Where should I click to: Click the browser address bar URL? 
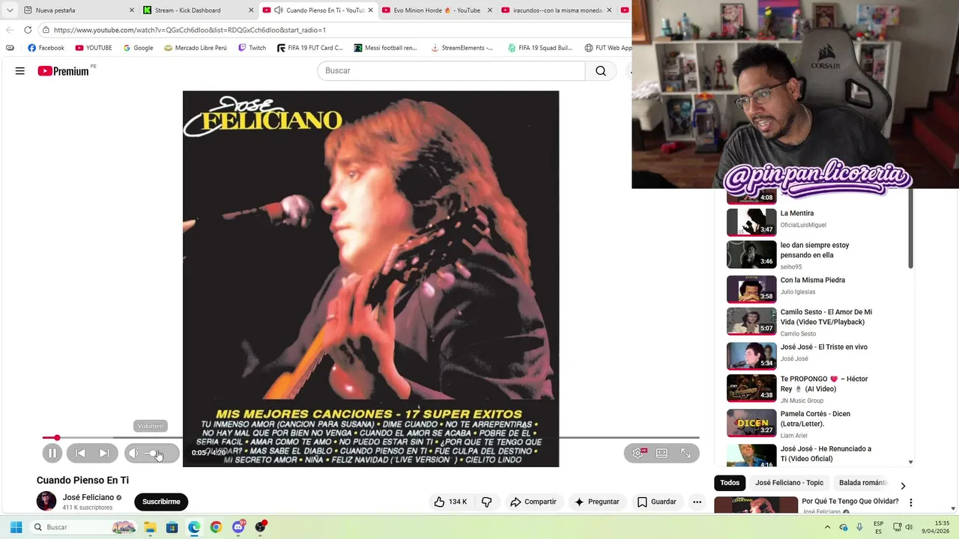pyautogui.click(x=190, y=30)
